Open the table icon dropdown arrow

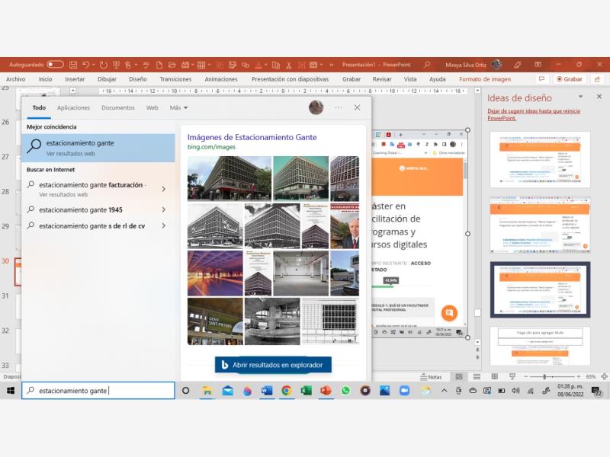[x=209, y=65]
